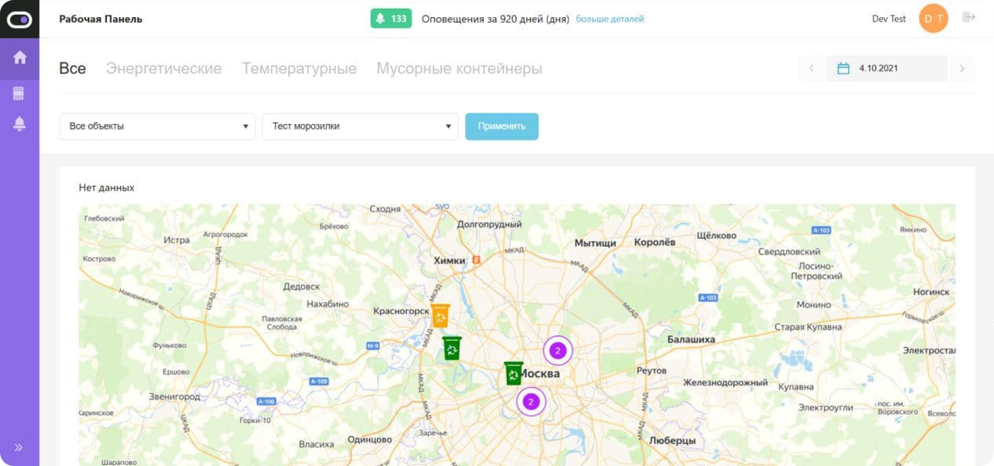Click the date field 4.10.2021
The width and height of the screenshot is (994, 466).
click(x=887, y=69)
